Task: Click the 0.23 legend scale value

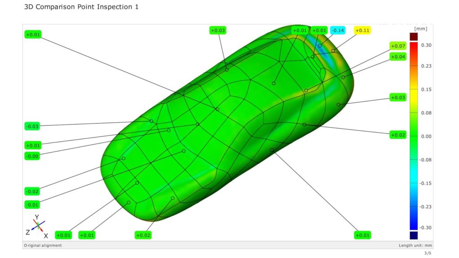Action: point(426,66)
